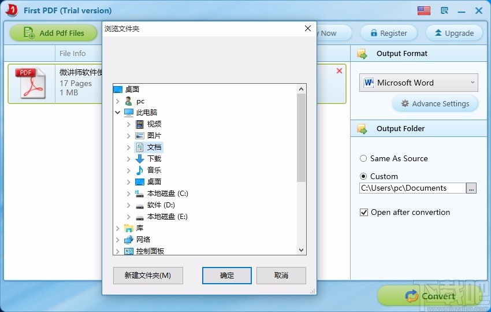Viewport: 491px width, 312px height.
Task: Select the 此电脑 computer icon
Action: 129,112
